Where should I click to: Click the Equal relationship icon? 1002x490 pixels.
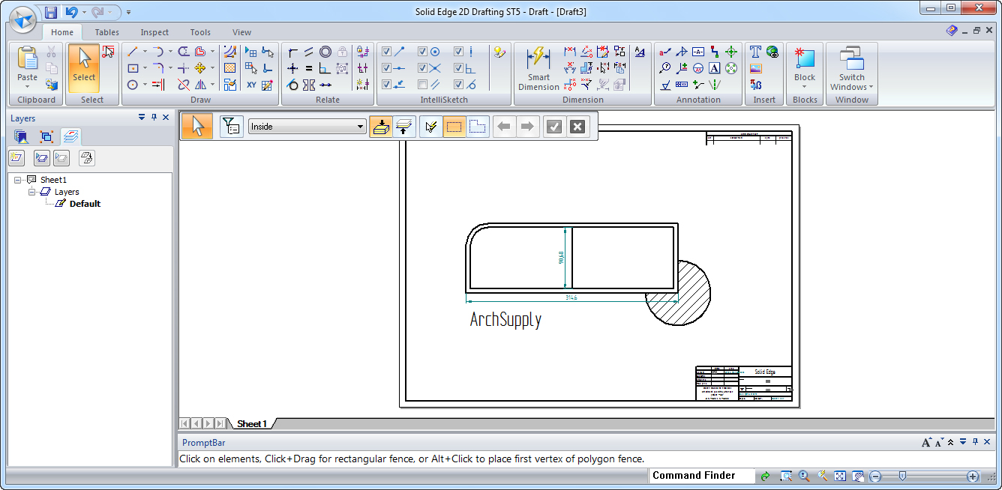click(309, 68)
